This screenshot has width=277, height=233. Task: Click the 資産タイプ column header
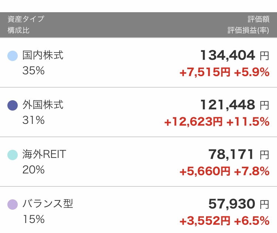[x=26, y=19]
